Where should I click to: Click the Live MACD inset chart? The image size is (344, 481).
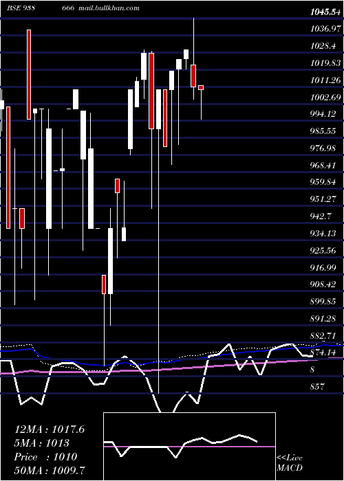[x=189, y=447]
